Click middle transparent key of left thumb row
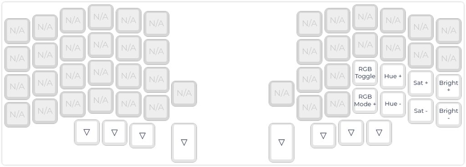 114,132
